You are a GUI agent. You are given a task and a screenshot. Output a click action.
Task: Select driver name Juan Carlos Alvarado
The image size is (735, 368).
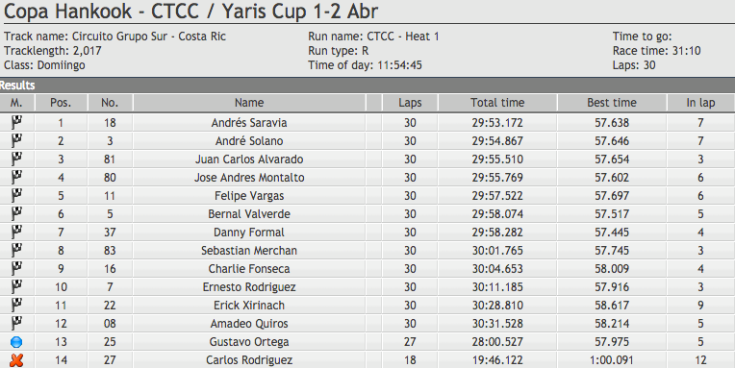249,159
